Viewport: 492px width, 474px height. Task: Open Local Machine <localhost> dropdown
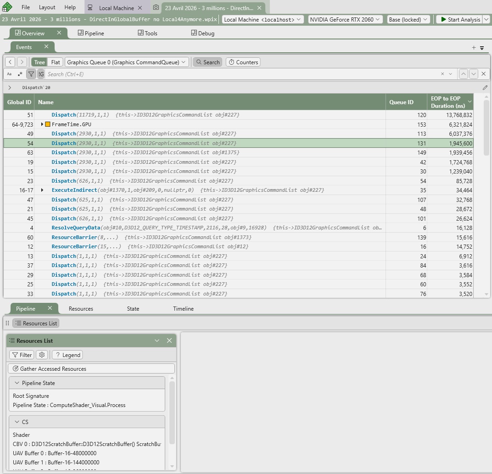tap(263, 19)
